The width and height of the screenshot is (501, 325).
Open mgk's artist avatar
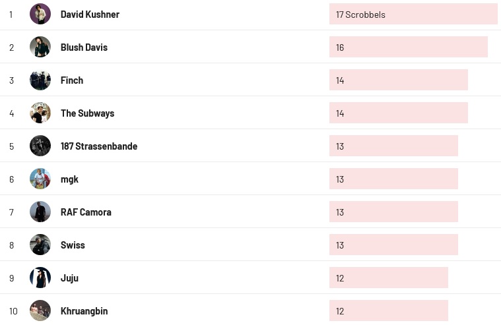40,179
